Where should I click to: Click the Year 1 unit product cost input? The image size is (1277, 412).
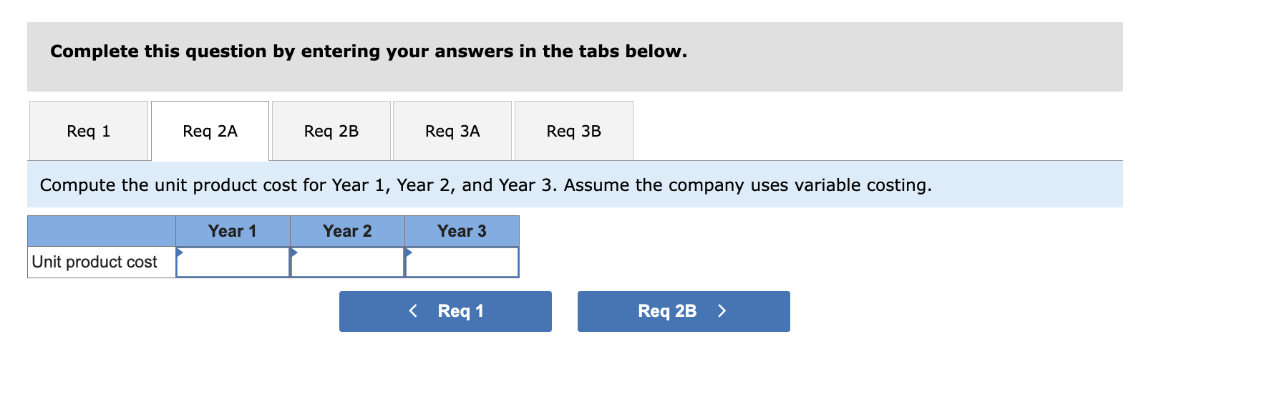[x=233, y=262]
